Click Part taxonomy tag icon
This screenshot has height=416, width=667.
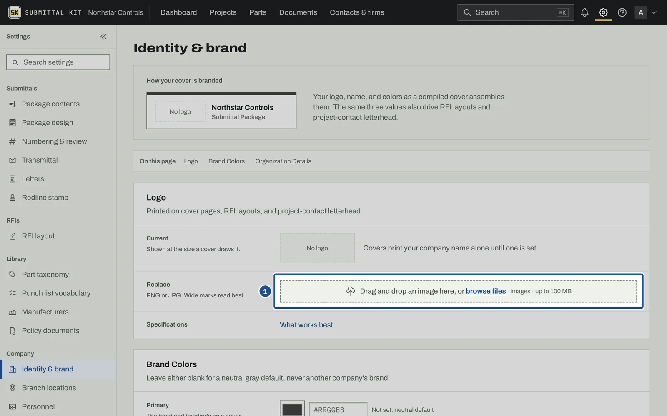click(x=13, y=275)
